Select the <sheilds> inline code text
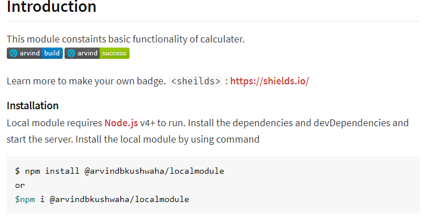 (x=195, y=81)
